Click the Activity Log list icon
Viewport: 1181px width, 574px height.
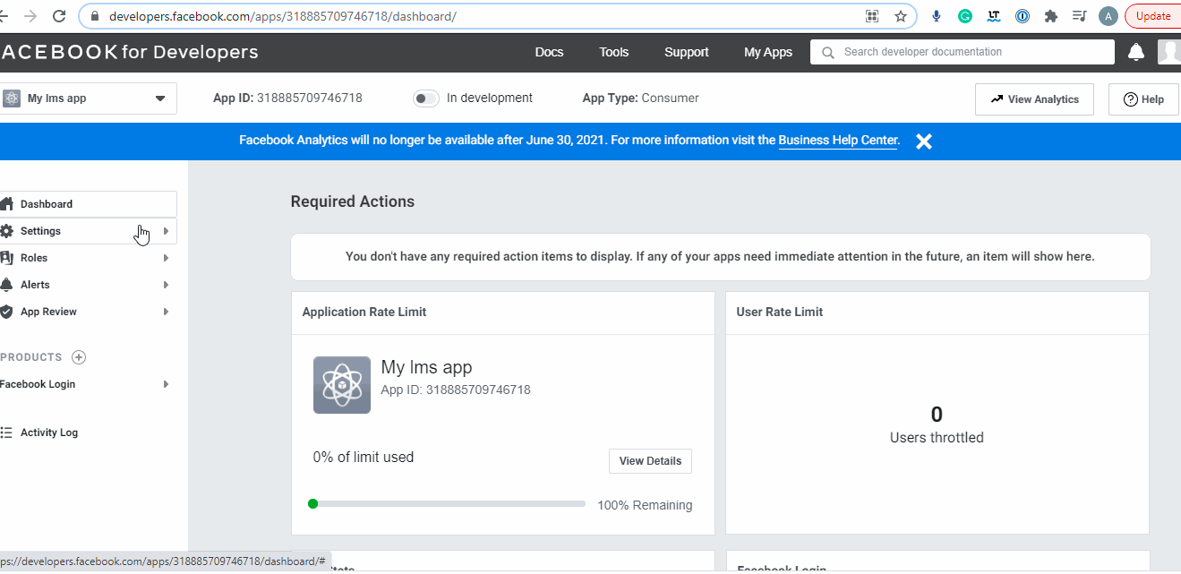[7, 433]
